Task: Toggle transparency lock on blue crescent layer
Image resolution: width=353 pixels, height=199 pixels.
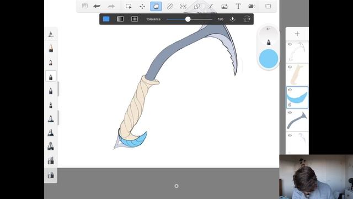Action: click(290, 104)
